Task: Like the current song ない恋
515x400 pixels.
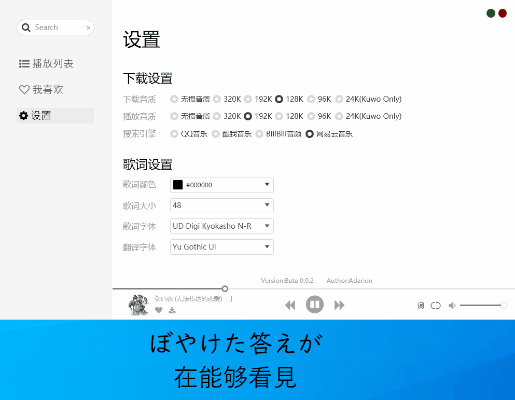Action: coord(159,310)
